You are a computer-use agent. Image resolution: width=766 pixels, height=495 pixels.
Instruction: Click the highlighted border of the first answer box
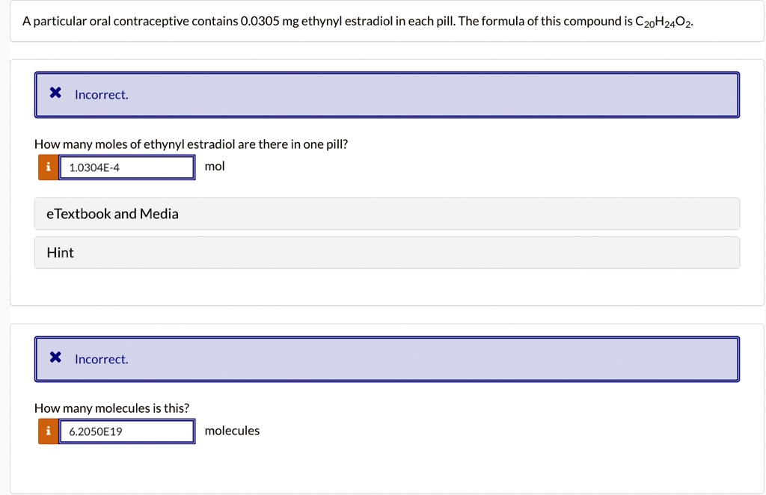126,156
